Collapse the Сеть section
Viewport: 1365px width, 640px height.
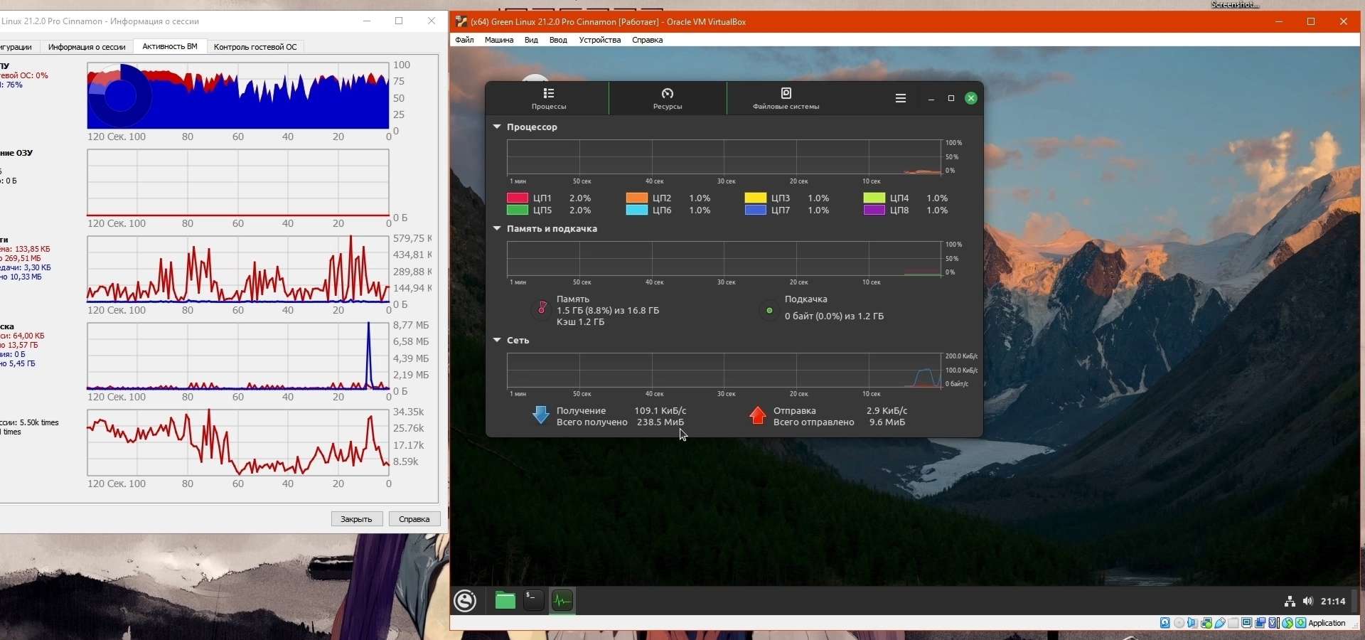click(x=498, y=341)
